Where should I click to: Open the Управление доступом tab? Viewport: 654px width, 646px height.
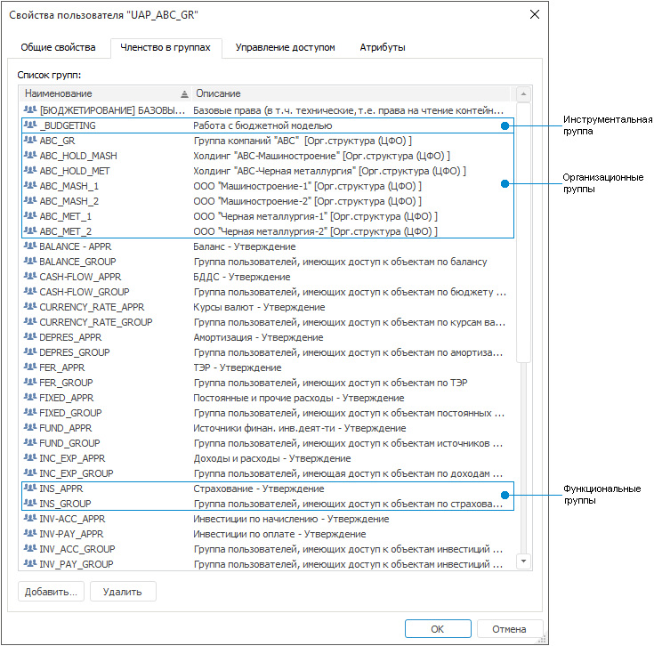[285, 47]
